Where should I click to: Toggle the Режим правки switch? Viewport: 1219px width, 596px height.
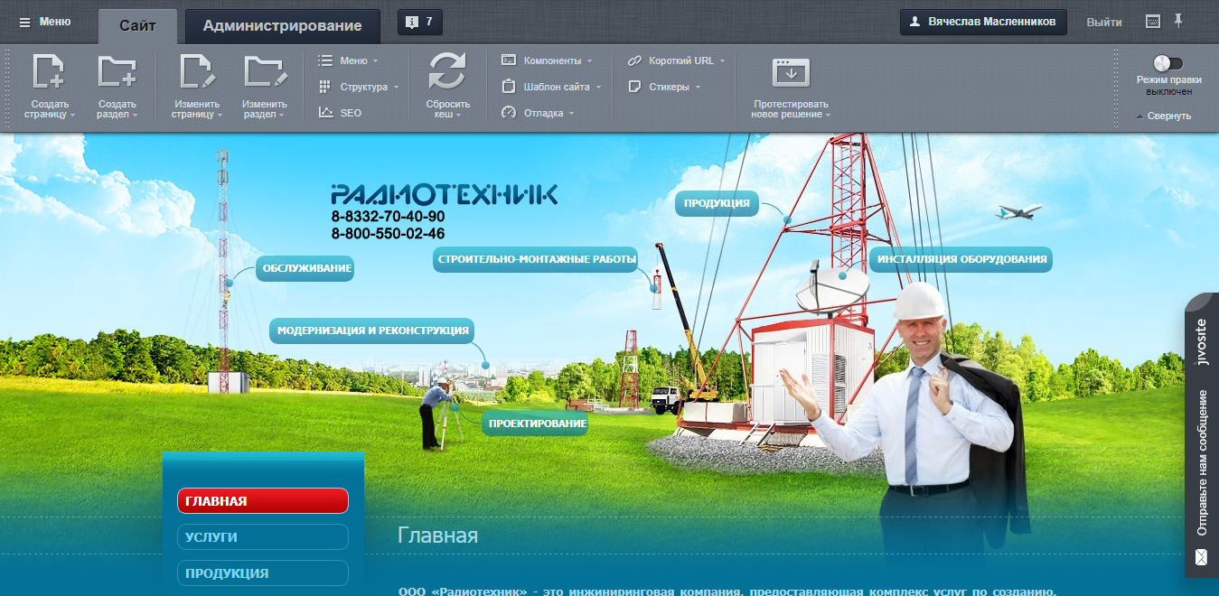(x=1168, y=63)
